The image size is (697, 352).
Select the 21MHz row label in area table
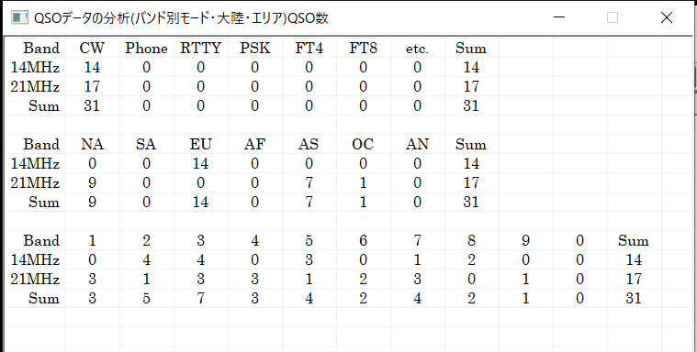point(35,279)
